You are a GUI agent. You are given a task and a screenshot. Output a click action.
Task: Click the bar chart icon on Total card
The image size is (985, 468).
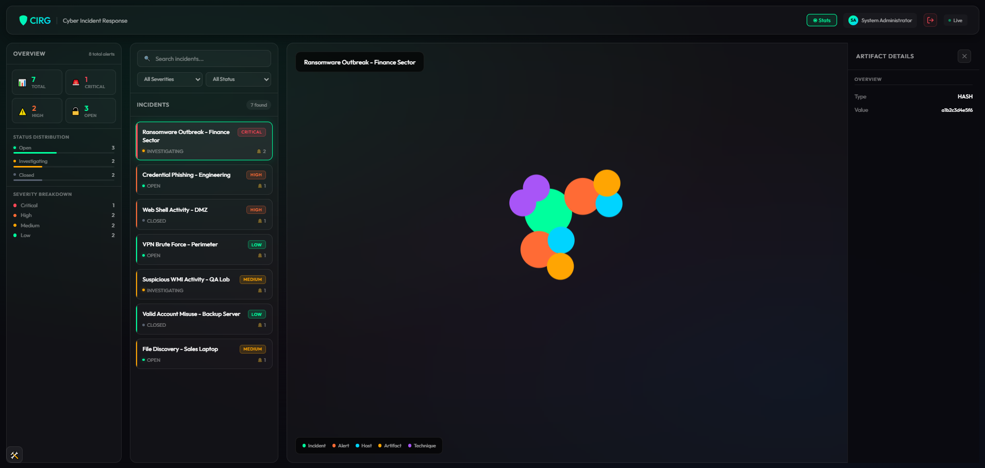coord(23,82)
